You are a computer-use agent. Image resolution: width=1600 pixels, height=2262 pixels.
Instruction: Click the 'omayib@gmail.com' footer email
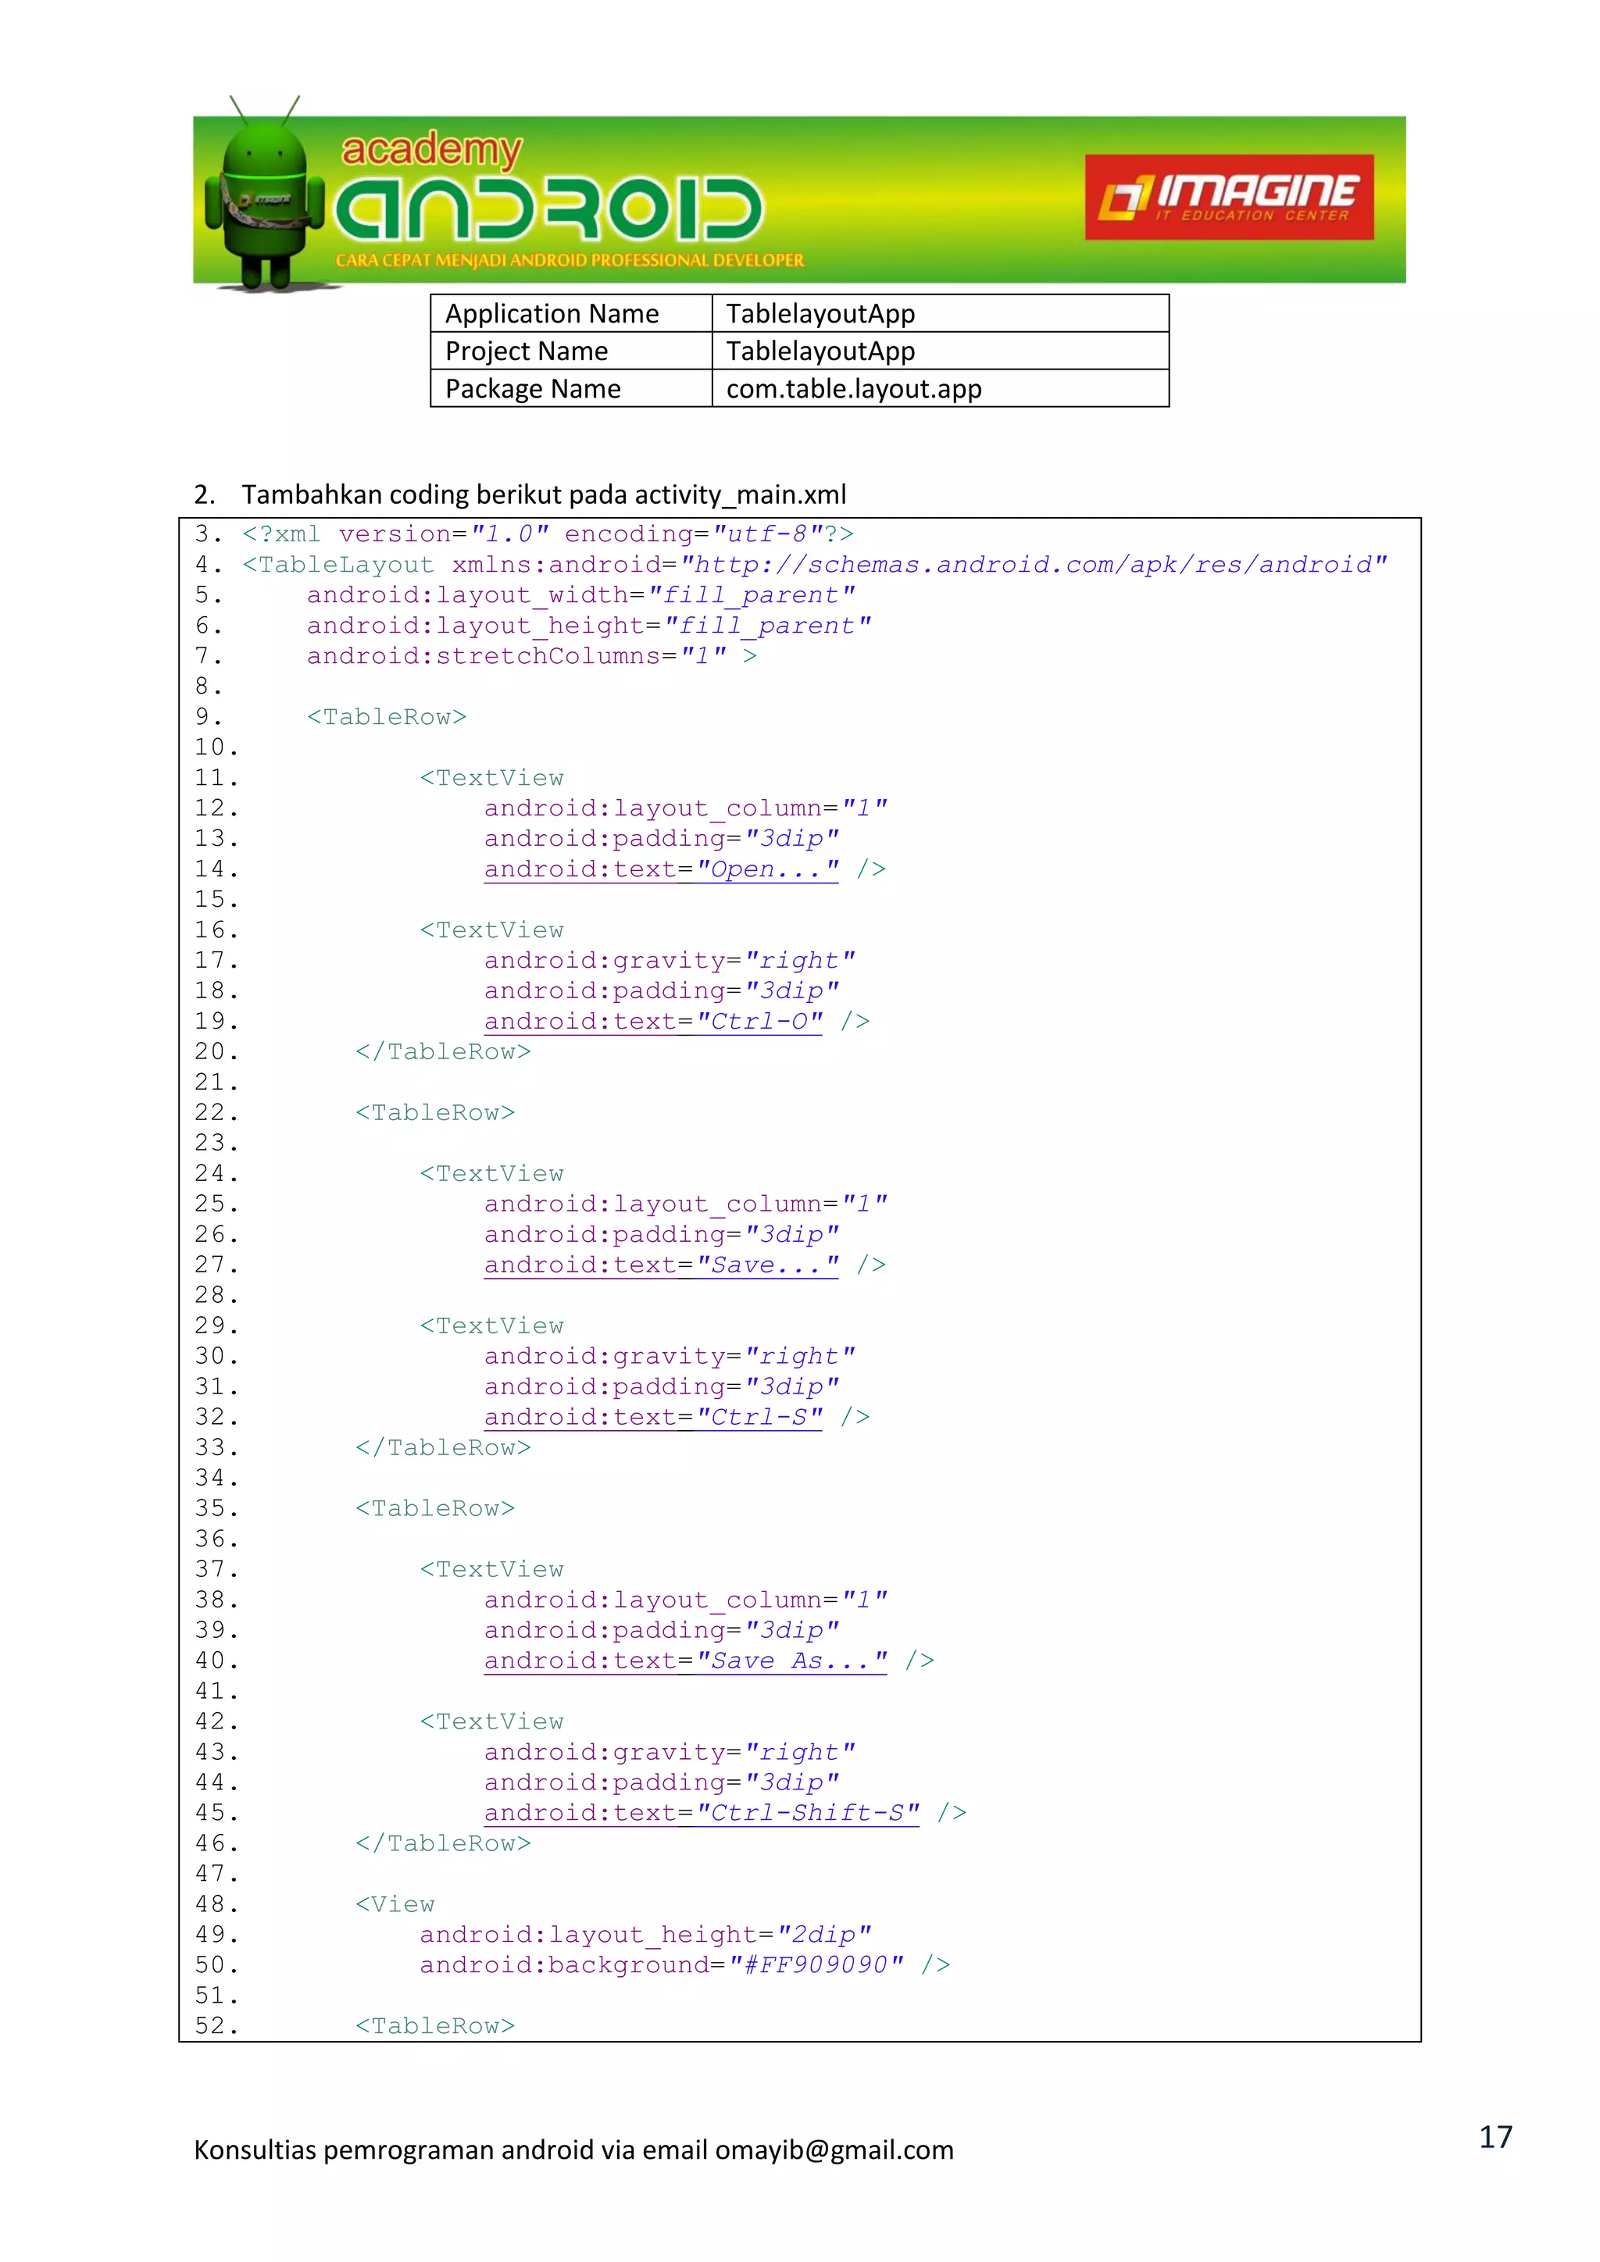(834, 2150)
